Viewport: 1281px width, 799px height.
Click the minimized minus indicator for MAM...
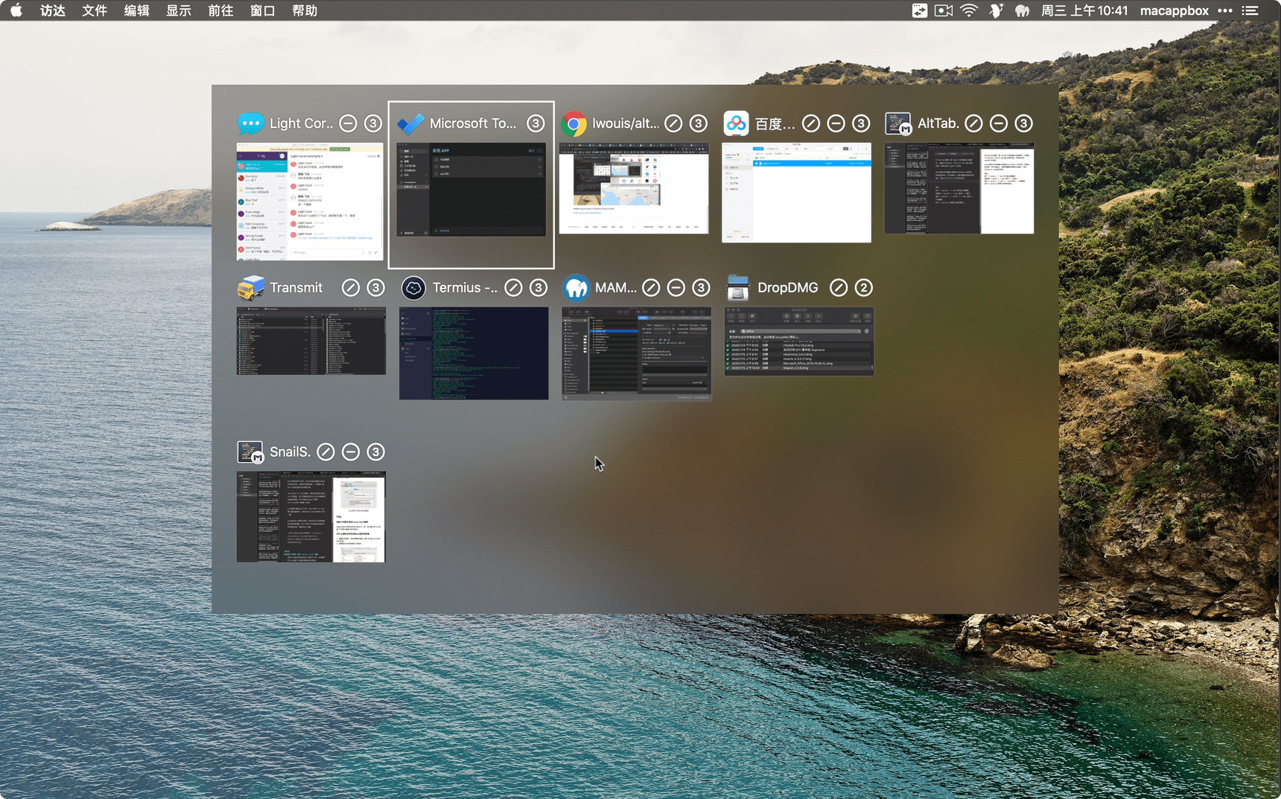coord(676,288)
